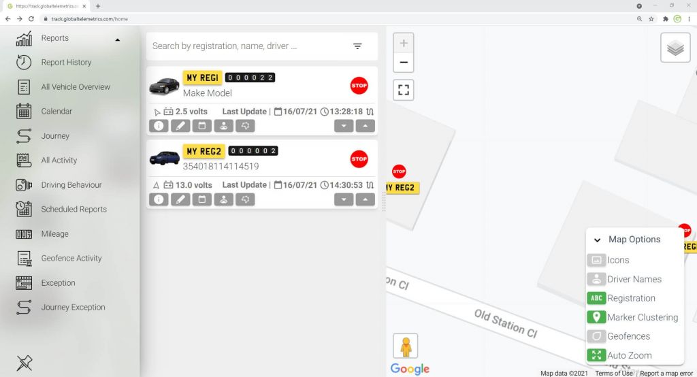This screenshot has height=377, width=697.
Task: Select Geofence Activity from sidebar
Action: [71, 259]
